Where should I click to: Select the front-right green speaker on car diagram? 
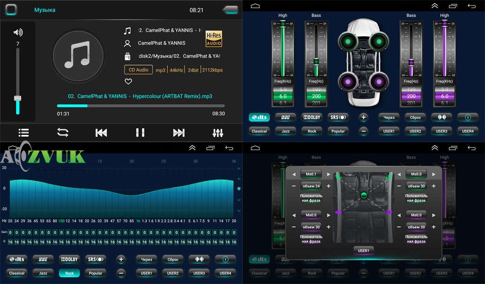379,41
